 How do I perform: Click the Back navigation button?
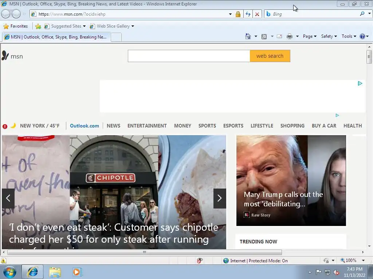6,14
